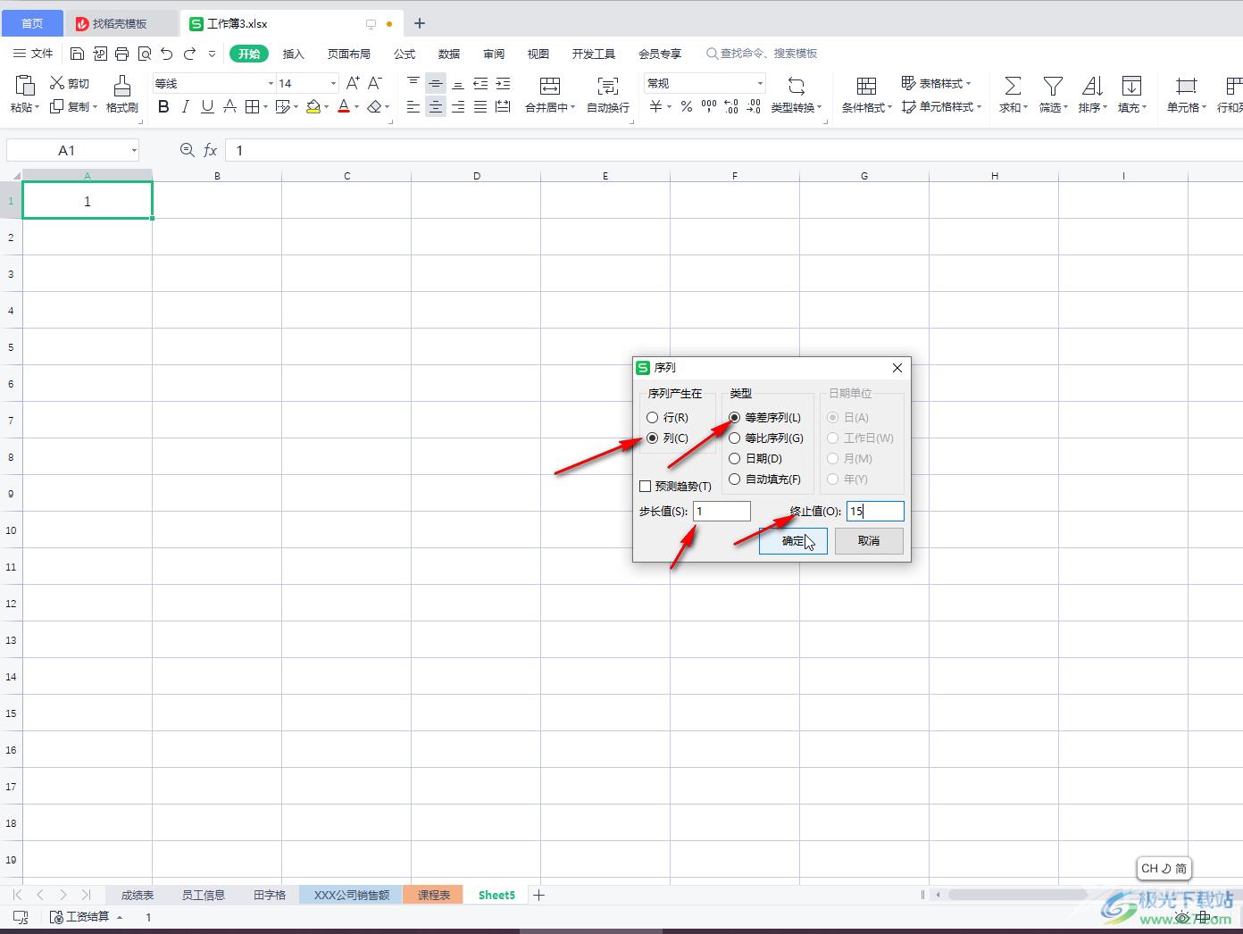The width and height of the screenshot is (1243, 934).
Task: Click the Redo arrow icon
Action: pyautogui.click(x=189, y=54)
